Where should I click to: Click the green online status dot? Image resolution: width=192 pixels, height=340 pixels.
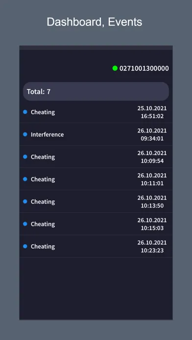pos(115,68)
